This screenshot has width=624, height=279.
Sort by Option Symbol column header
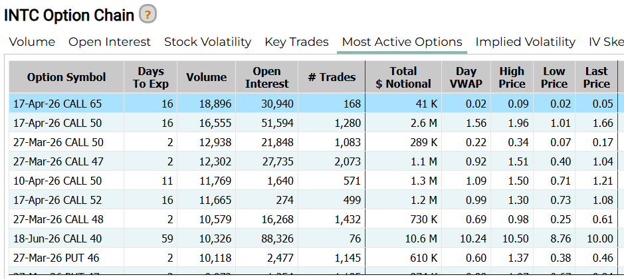[66, 77]
